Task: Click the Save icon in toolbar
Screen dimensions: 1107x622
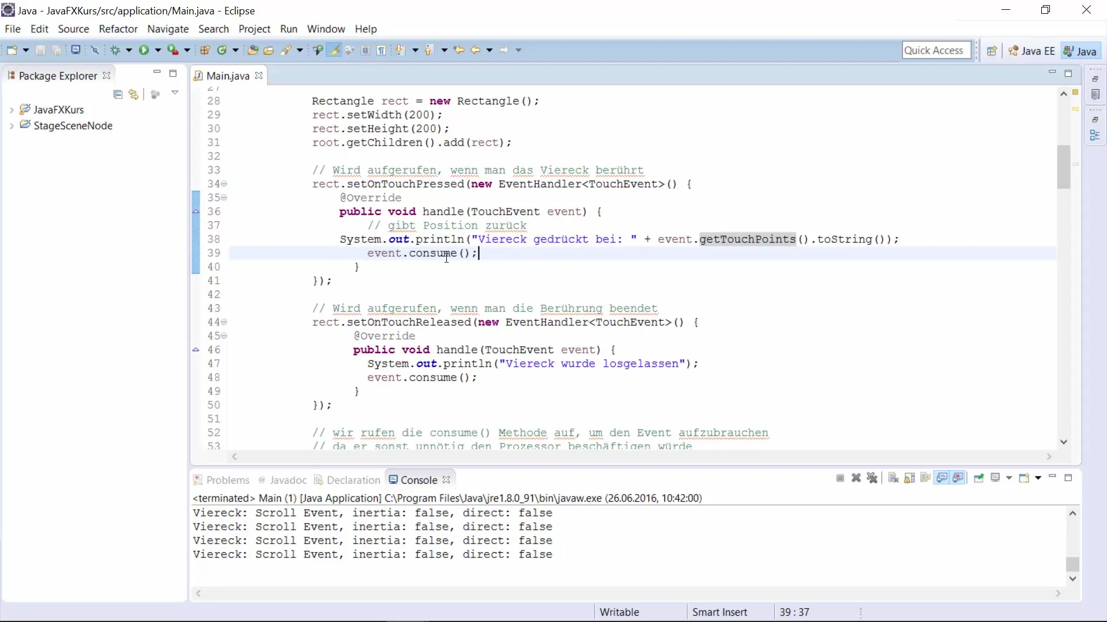Action: (x=40, y=50)
